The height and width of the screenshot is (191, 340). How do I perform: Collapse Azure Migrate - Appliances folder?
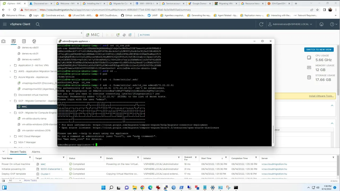coord(10,77)
